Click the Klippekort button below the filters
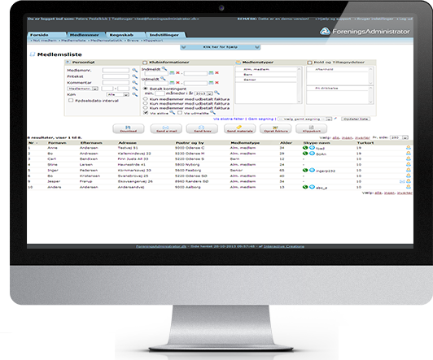 tap(311, 128)
